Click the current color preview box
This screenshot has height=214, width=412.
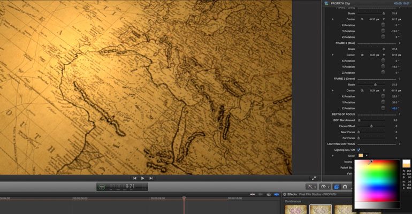[406, 163]
